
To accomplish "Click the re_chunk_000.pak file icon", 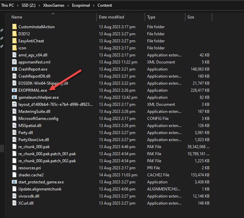I will [14, 146].
